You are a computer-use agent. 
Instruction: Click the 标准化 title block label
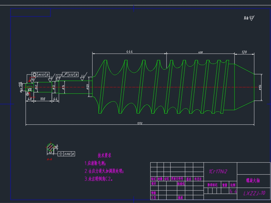point(181,184)
